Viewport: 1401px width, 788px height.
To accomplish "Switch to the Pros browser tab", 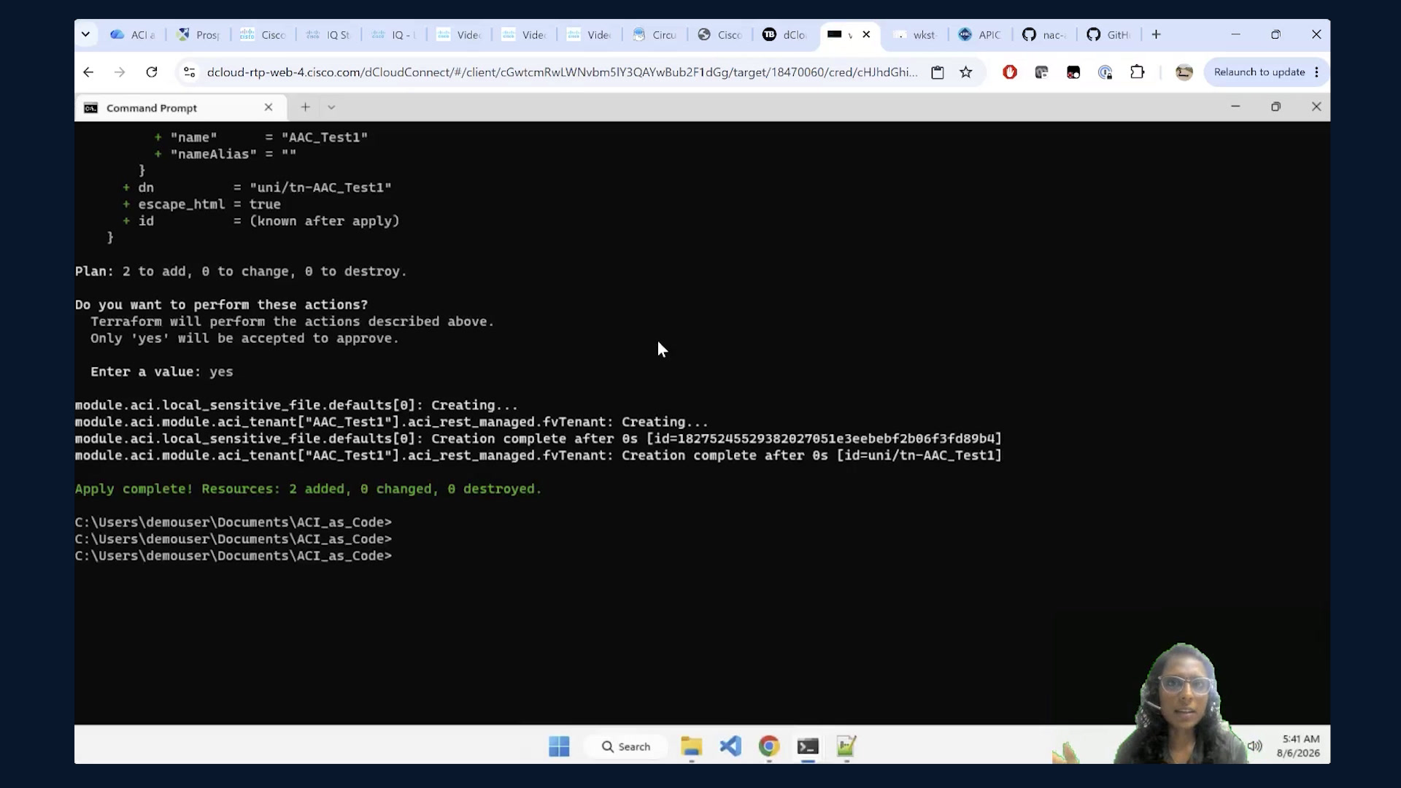I will 198,34.
